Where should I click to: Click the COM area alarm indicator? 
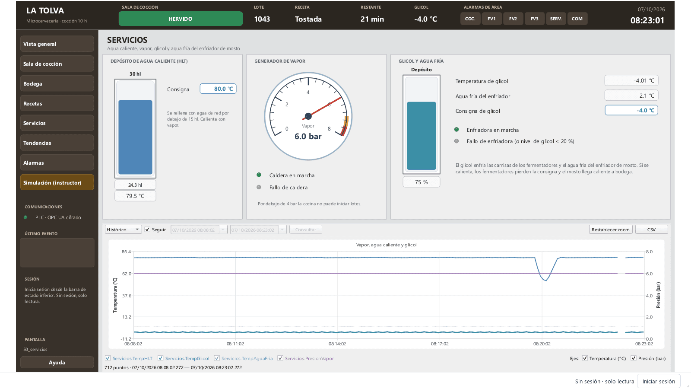click(577, 19)
